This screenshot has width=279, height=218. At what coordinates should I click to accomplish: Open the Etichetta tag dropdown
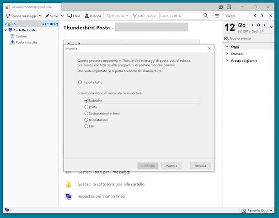[x=118, y=16]
